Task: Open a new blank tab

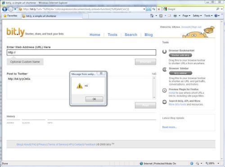Action: 85,16
